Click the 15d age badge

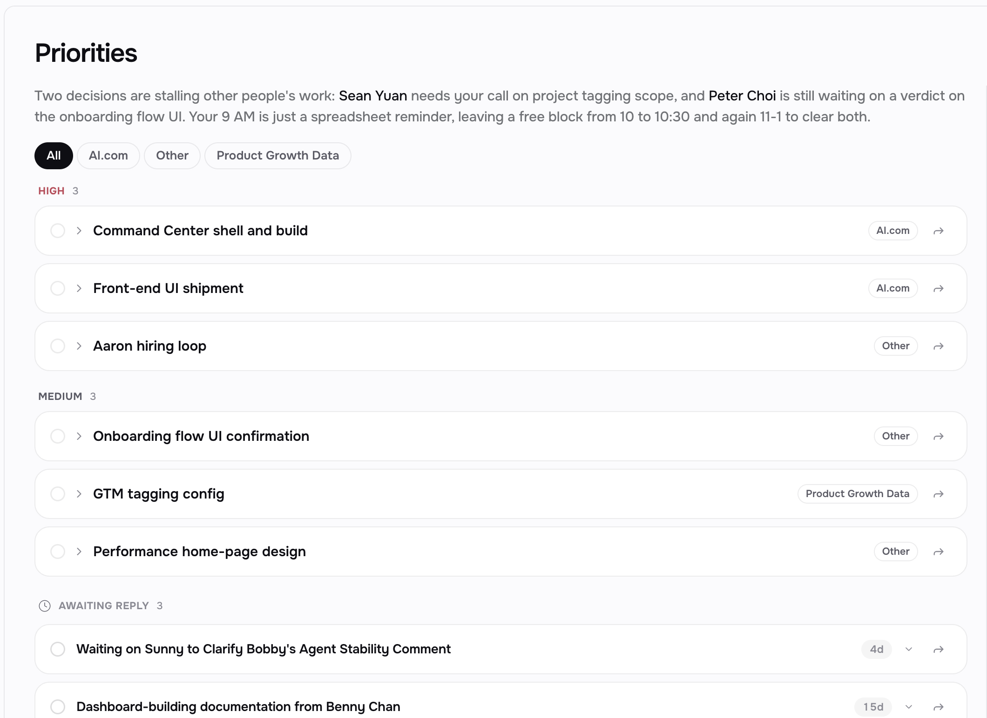point(873,707)
